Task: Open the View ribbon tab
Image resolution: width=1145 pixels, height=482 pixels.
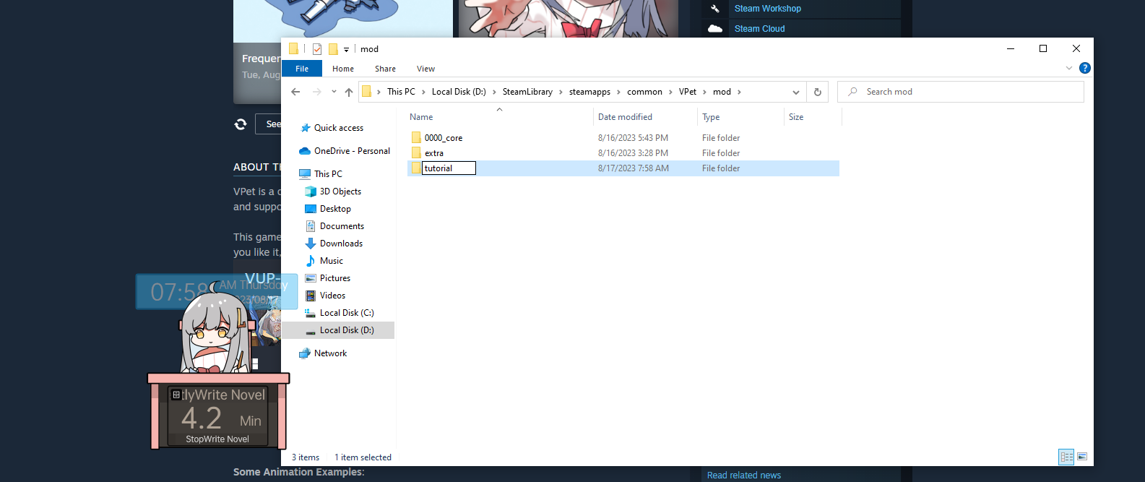Action: point(425,69)
